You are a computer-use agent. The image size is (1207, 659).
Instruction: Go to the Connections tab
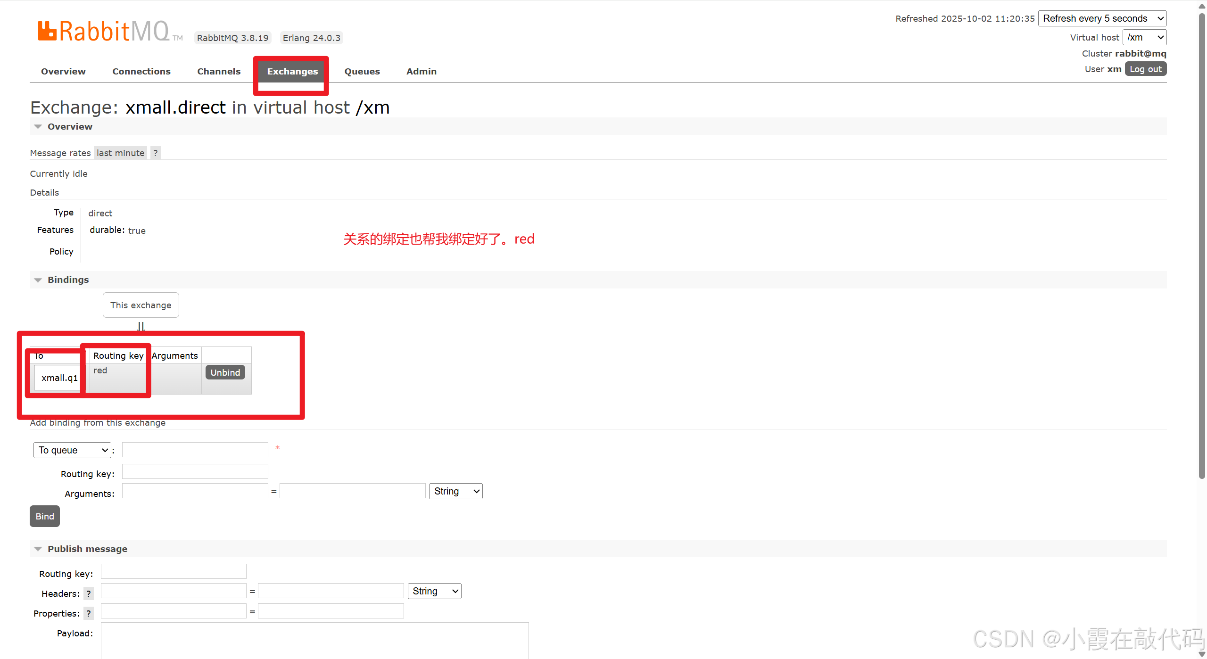click(x=141, y=71)
